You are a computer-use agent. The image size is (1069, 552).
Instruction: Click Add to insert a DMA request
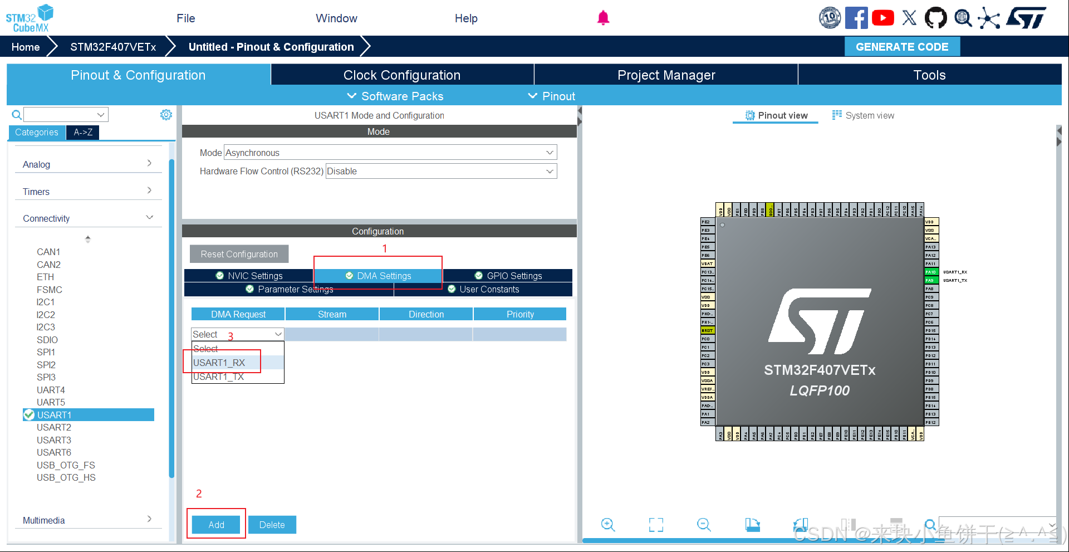215,524
